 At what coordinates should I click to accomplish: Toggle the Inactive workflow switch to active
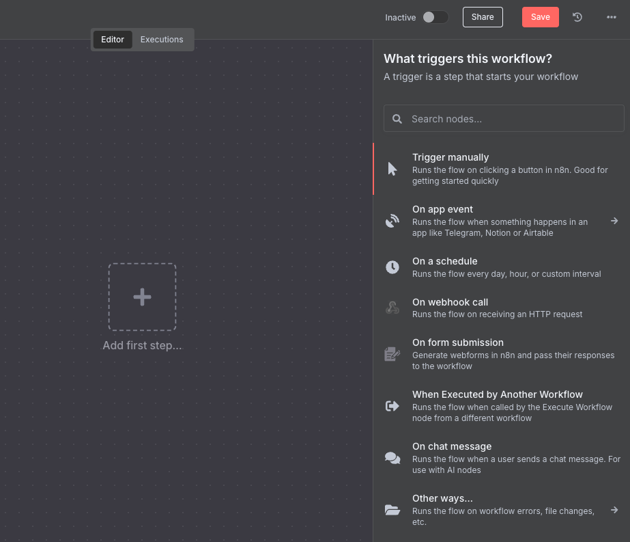click(x=435, y=17)
